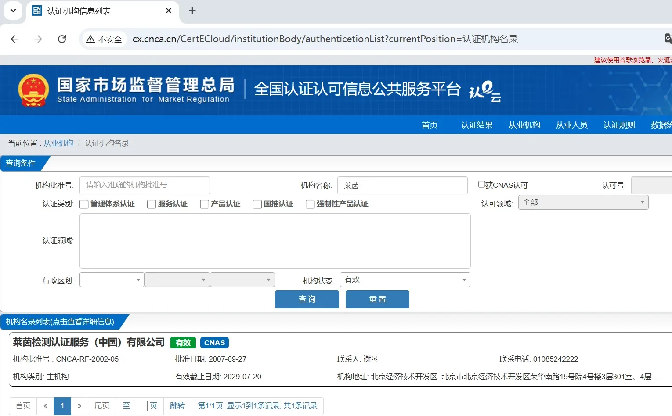The image size is (672, 416).
Task: Click the browser back arrow icon
Action: point(14,39)
